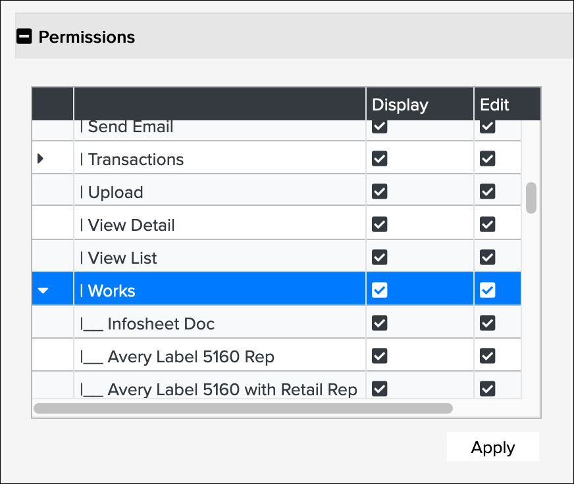Disable Display for View Detail

click(379, 224)
